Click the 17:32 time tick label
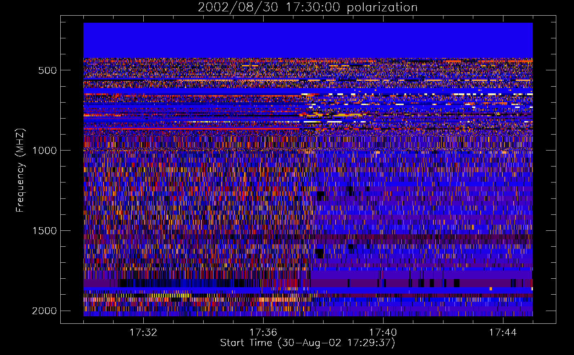 point(143,333)
